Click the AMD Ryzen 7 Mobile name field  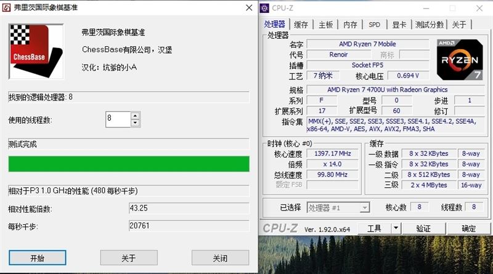click(x=367, y=44)
